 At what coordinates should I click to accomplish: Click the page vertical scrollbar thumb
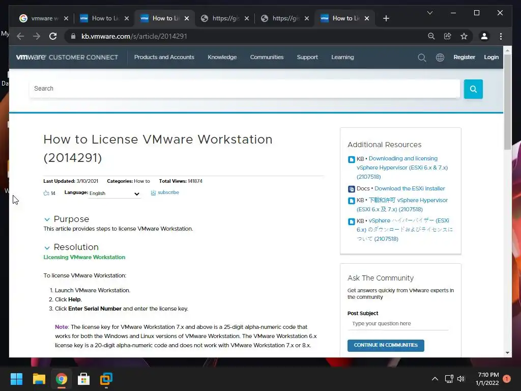point(507,101)
